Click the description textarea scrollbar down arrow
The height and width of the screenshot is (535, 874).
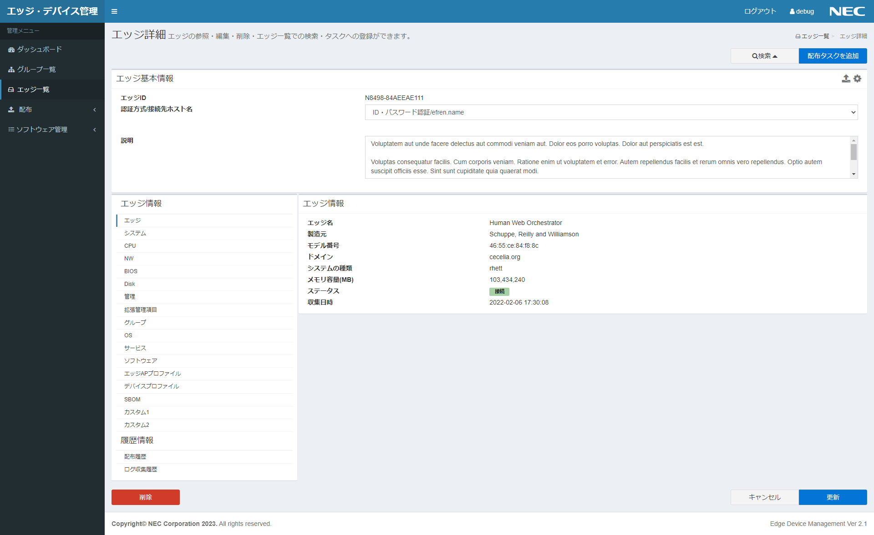tap(854, 174)
